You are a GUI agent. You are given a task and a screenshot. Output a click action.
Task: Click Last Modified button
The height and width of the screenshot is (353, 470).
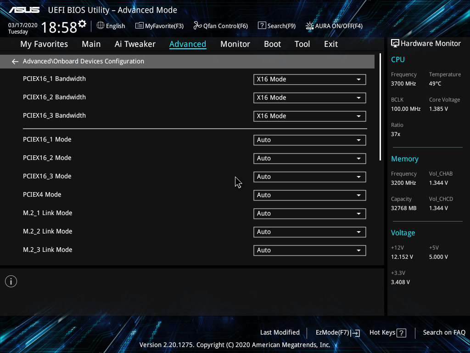tap(280, 332)
